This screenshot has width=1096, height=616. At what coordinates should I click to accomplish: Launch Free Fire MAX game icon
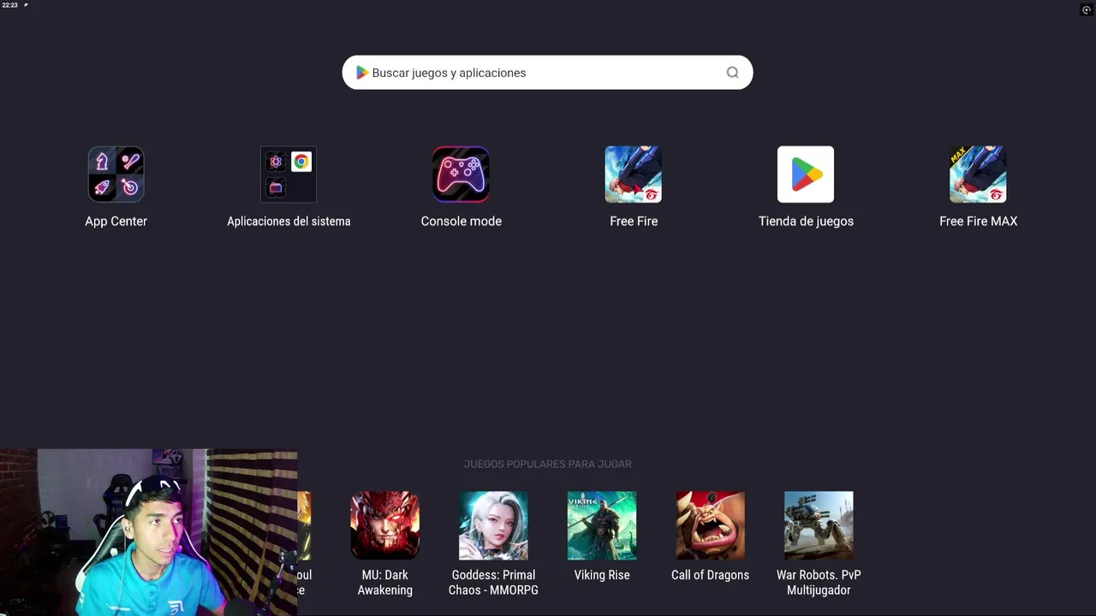[x=978, y=175]
